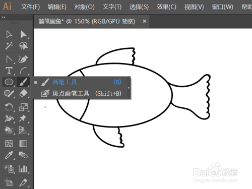Select the Gradient tool
Image resolution: width=252 pixels, height=189 pixels.
coord(23,144)
